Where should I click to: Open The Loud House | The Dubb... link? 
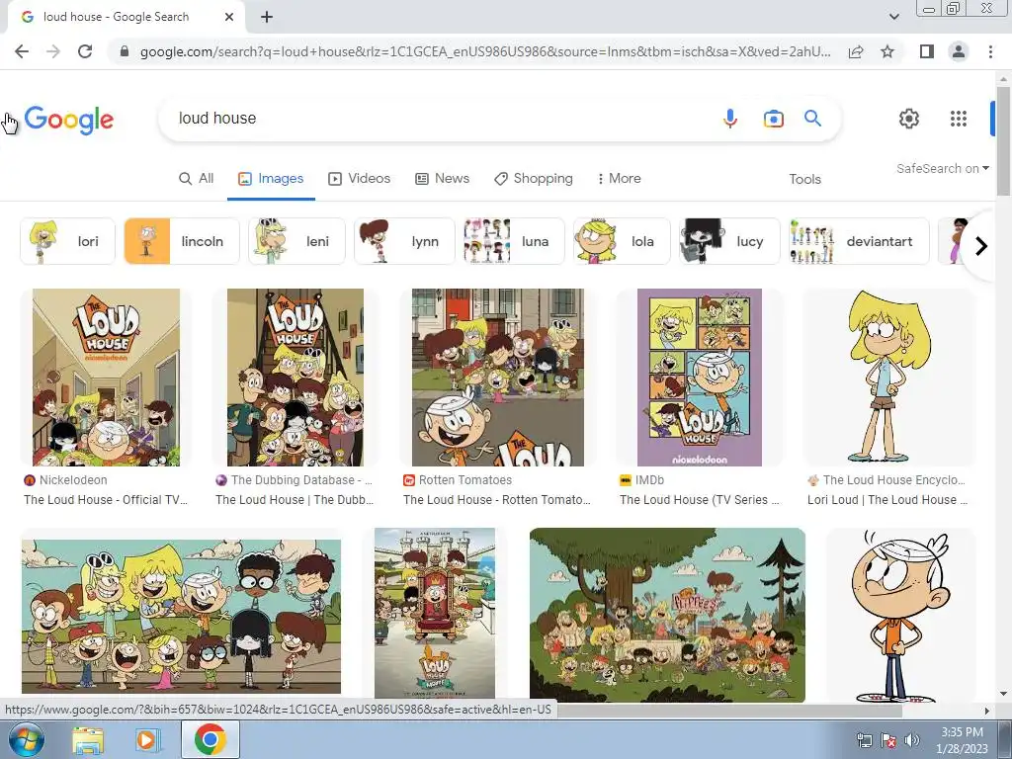pos(295,500)
